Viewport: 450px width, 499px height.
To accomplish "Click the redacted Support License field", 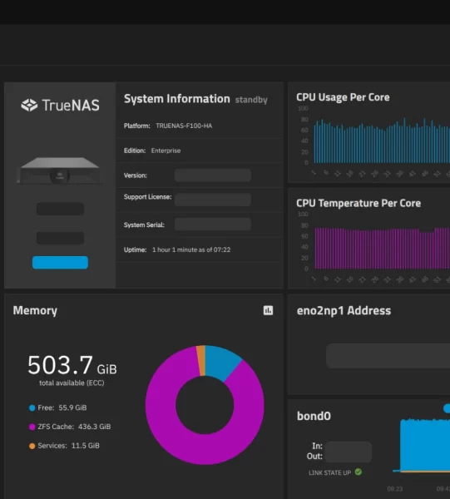I will (x=213, y=200).
